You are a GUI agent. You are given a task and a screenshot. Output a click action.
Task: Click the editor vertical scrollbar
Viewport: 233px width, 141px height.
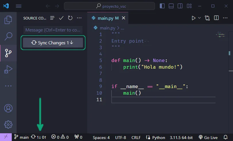[229, 53]
